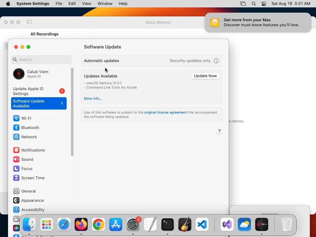The image size is (316, 237).
Task: Launch Terminal from the Dock
Action: [x=168, y=224]
